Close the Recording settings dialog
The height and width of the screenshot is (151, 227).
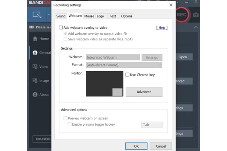171,5
